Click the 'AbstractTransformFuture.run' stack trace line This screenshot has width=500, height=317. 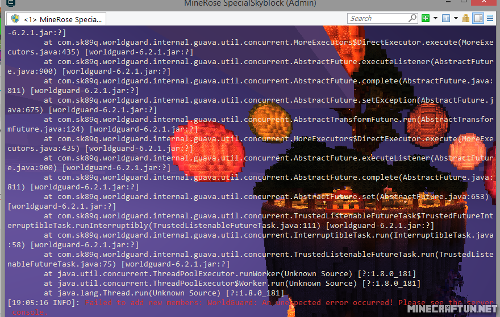pos(251,124)
